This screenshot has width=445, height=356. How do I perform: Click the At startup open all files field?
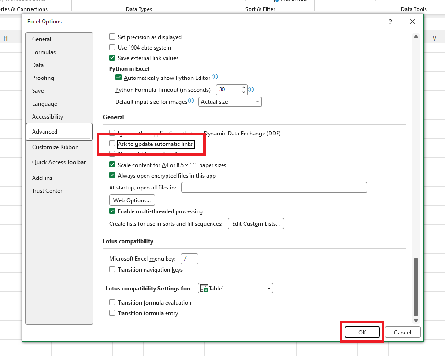click(274, 188)
